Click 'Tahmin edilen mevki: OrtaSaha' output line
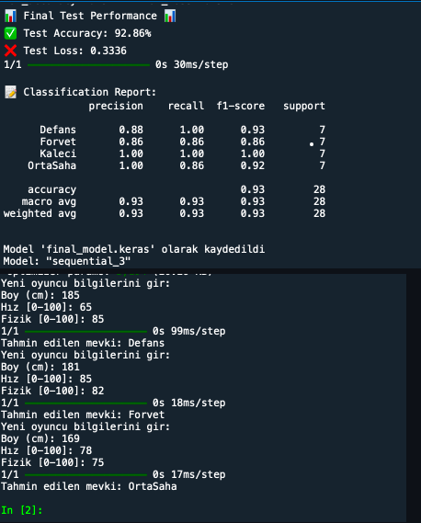This screenshot has width=421, height=523. coord(89,486)
